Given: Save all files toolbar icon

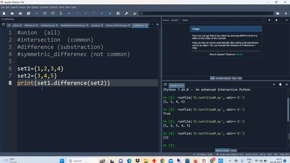Looking at the screenshot, I should click(x=28, y=13).
